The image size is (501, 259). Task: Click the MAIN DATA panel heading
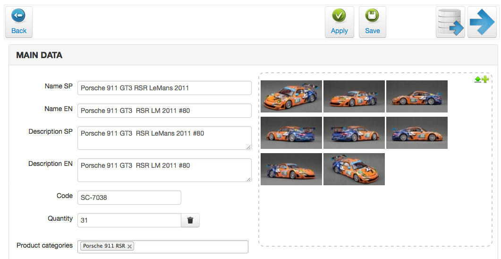point(39,55)
